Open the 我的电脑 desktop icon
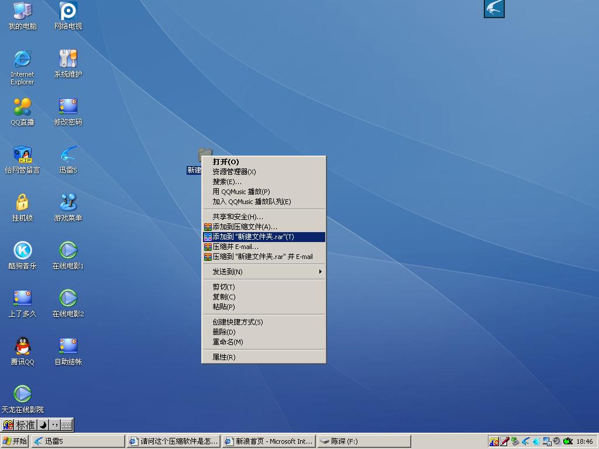 pyautogui.click(x=22, y=11)
